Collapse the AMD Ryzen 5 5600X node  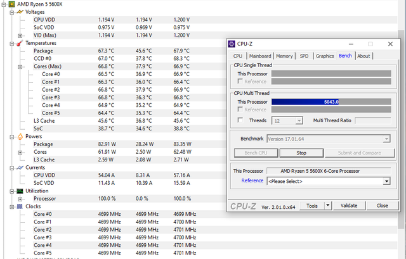(x=4, y=4)
